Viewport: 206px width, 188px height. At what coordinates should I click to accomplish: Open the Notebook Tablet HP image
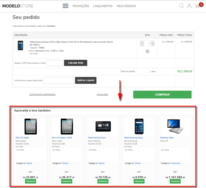(x=175, y=126)
